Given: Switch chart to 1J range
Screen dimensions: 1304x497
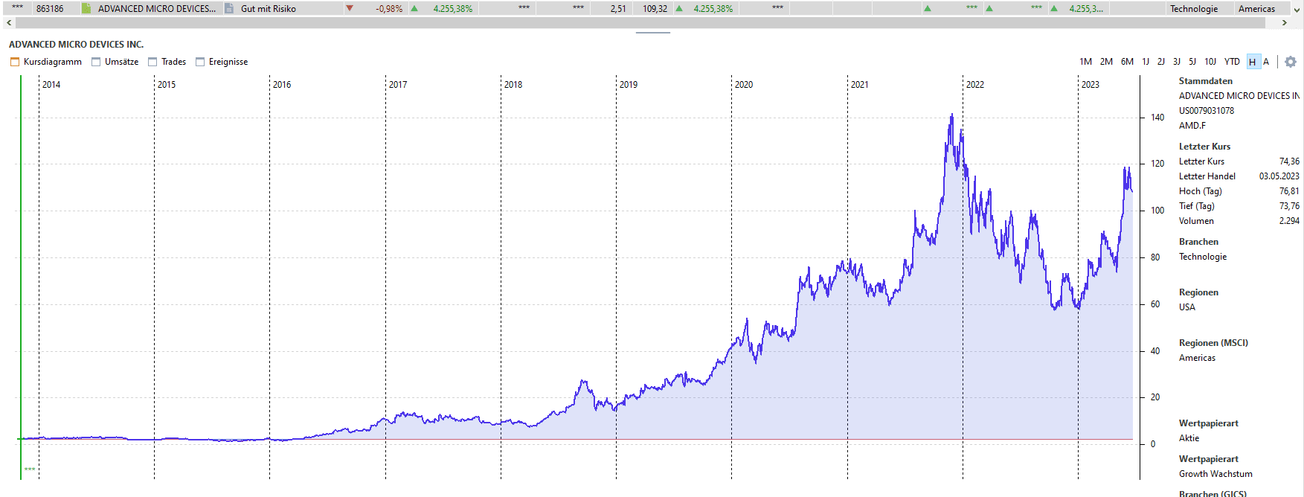Looking at the screenshot, I should tap(1146, 62).
